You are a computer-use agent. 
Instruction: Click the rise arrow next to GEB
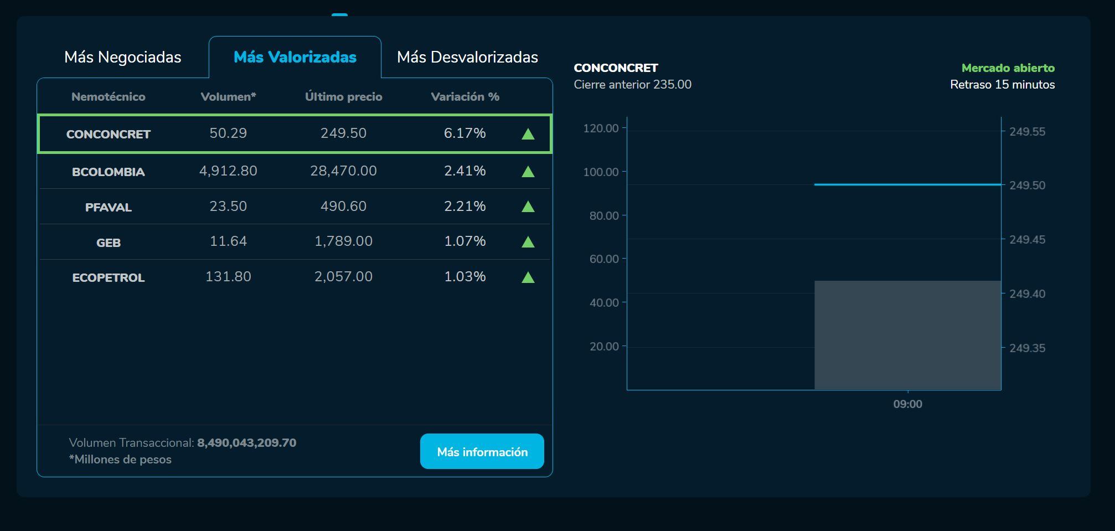pyautogui.click(x=528, y=241)
